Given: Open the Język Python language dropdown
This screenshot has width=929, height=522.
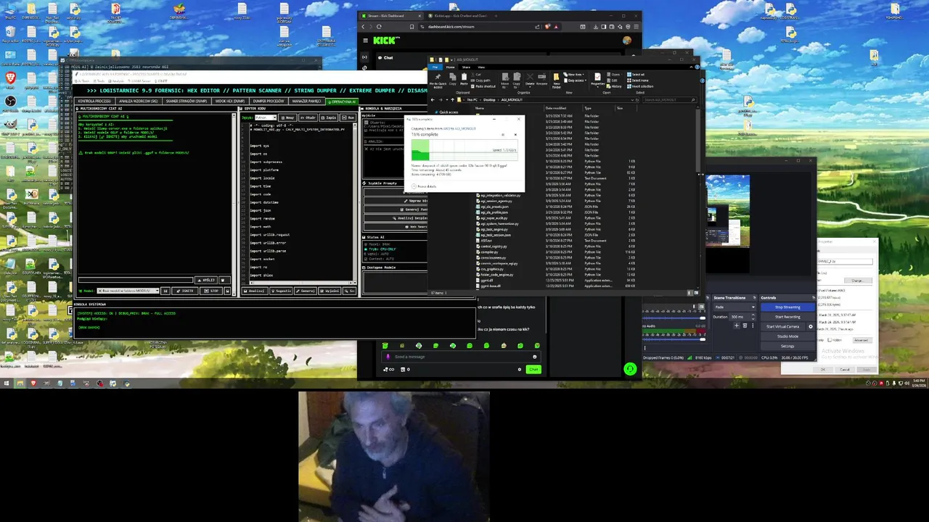Looking at the screenshot, I should [x=266, y=117].
